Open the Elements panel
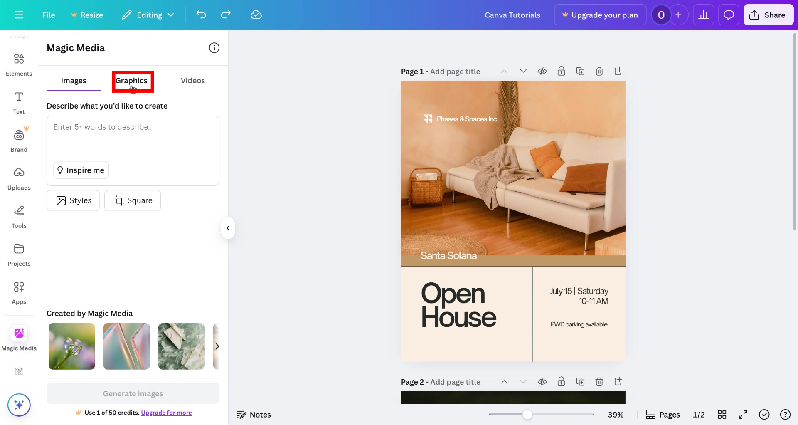The image size is (798, 425). coord(19,64)
